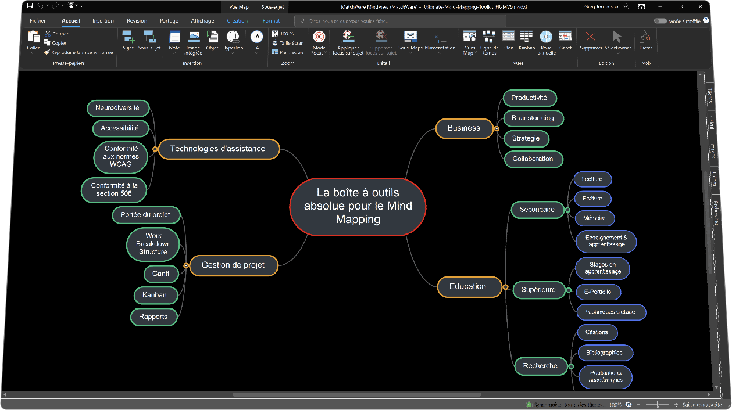Open the Affichage ribbon tab
This screenshot has height=410, width=732.
coord(203,21)
